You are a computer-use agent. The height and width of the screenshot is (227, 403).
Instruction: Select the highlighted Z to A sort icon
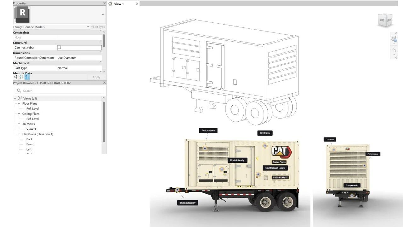point(27,77)
